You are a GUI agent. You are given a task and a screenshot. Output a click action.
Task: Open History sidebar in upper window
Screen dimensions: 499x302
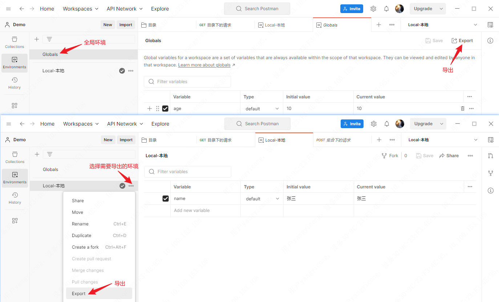[x=15, y=83]
